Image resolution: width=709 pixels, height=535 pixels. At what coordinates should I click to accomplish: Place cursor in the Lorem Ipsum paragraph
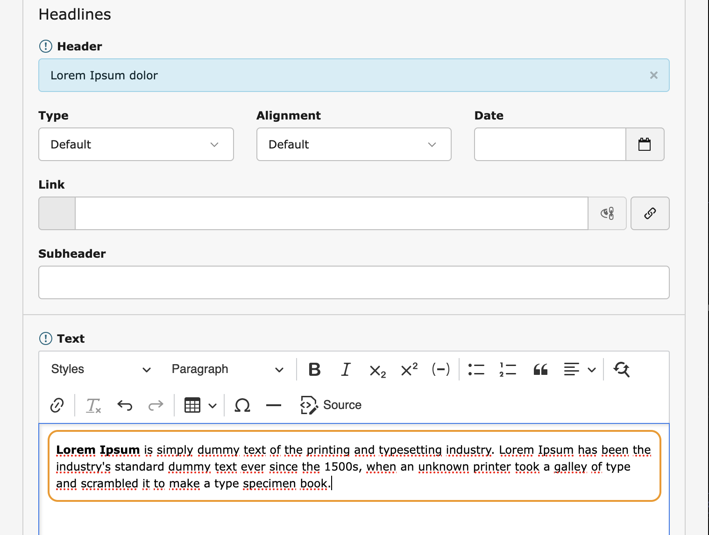pyautogui.click(x=354, y=466)
